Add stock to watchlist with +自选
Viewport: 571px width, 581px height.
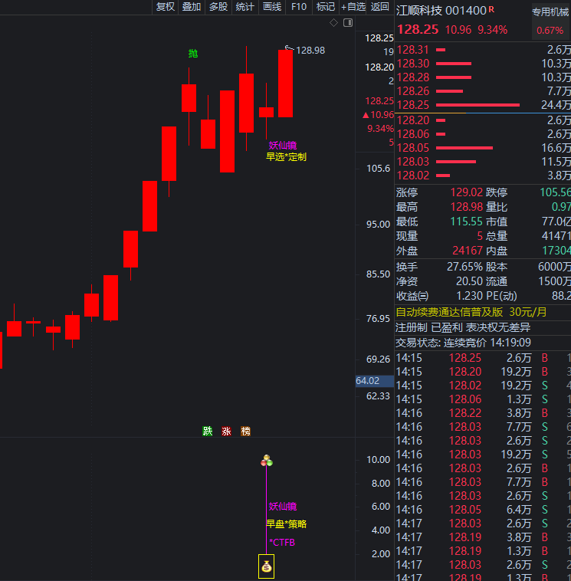tap(353, 7)
